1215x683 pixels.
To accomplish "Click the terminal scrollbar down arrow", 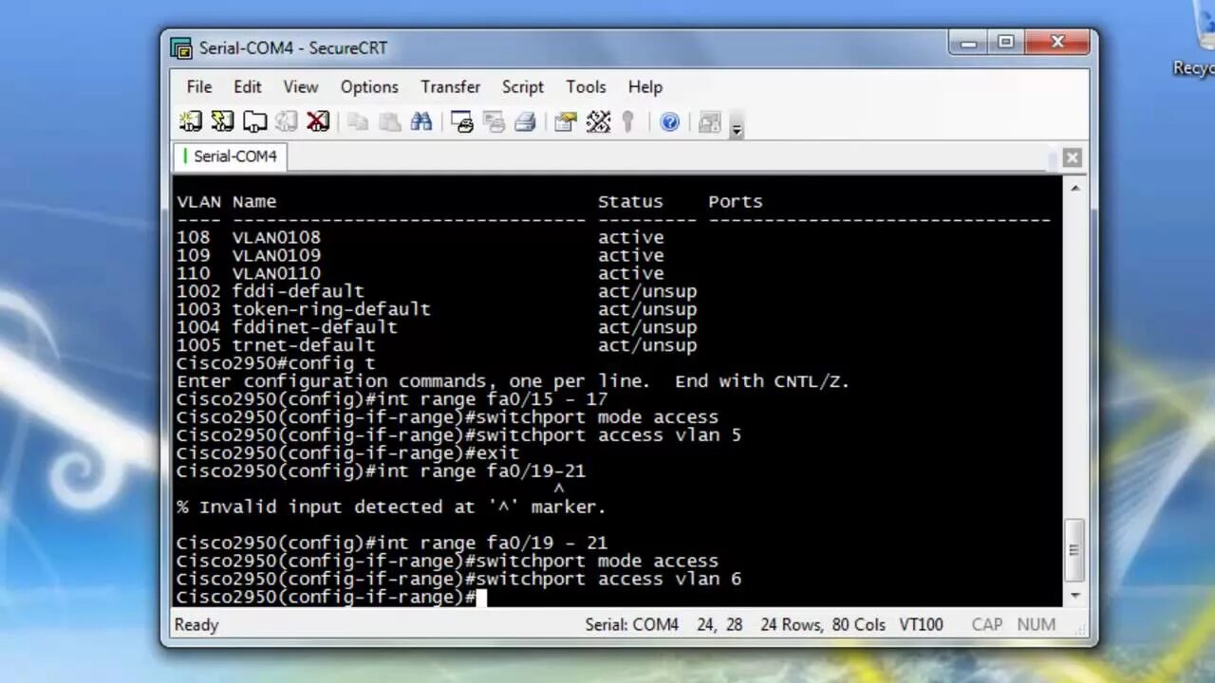I will 1075,595.
